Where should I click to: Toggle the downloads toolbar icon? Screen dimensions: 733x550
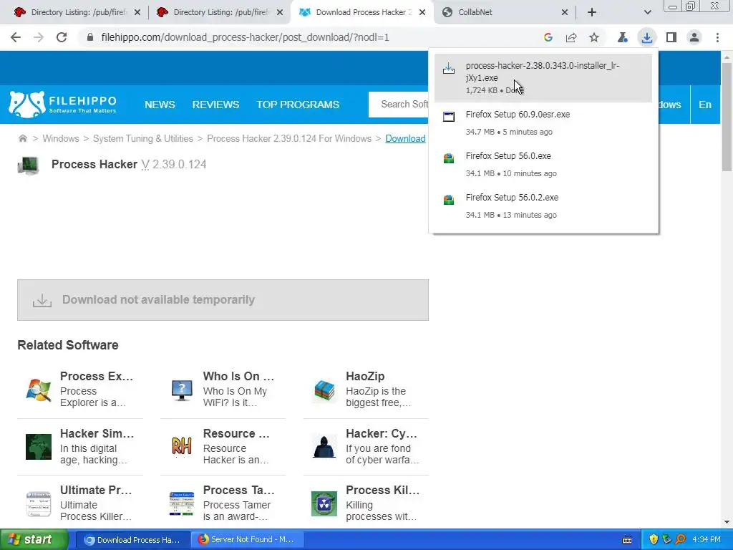pos(647,37)
